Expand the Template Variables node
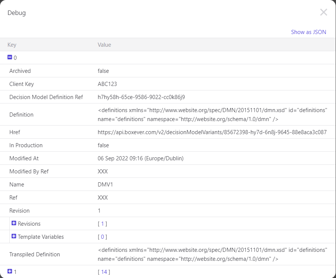Screen dimensions: 336x278 tap(14, 236)
